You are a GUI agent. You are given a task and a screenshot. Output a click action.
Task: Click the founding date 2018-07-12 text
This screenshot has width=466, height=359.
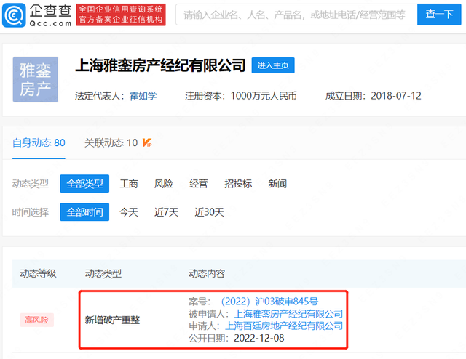click(396, 96)
